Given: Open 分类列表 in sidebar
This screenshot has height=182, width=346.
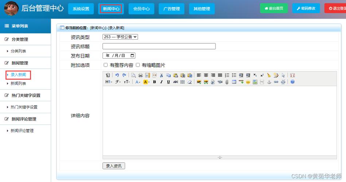Looking at the screenshot, I should (x=18, y=51).
